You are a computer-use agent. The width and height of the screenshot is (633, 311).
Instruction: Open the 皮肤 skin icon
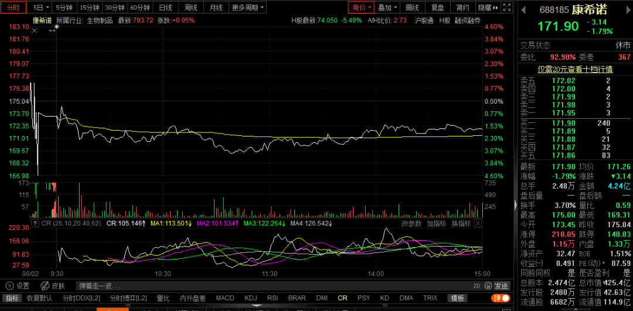pyautogui.click(x=43, y=286)
